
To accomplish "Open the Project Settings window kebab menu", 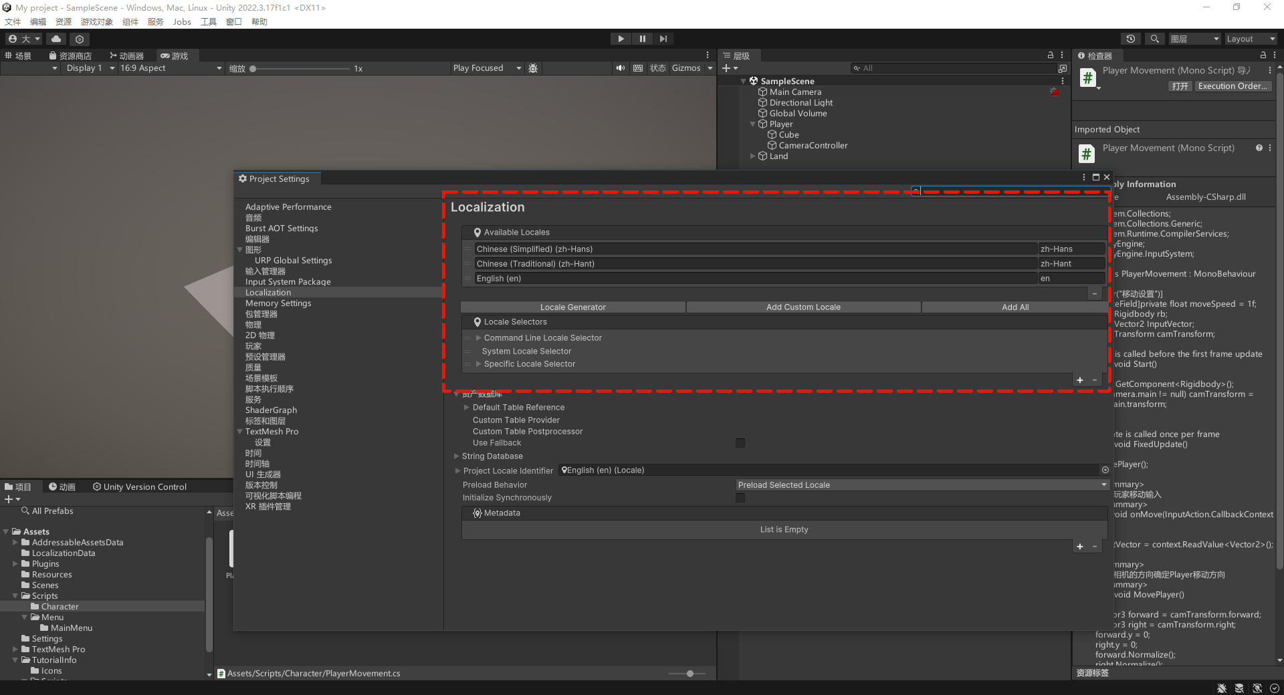I will pos(1084,177).
